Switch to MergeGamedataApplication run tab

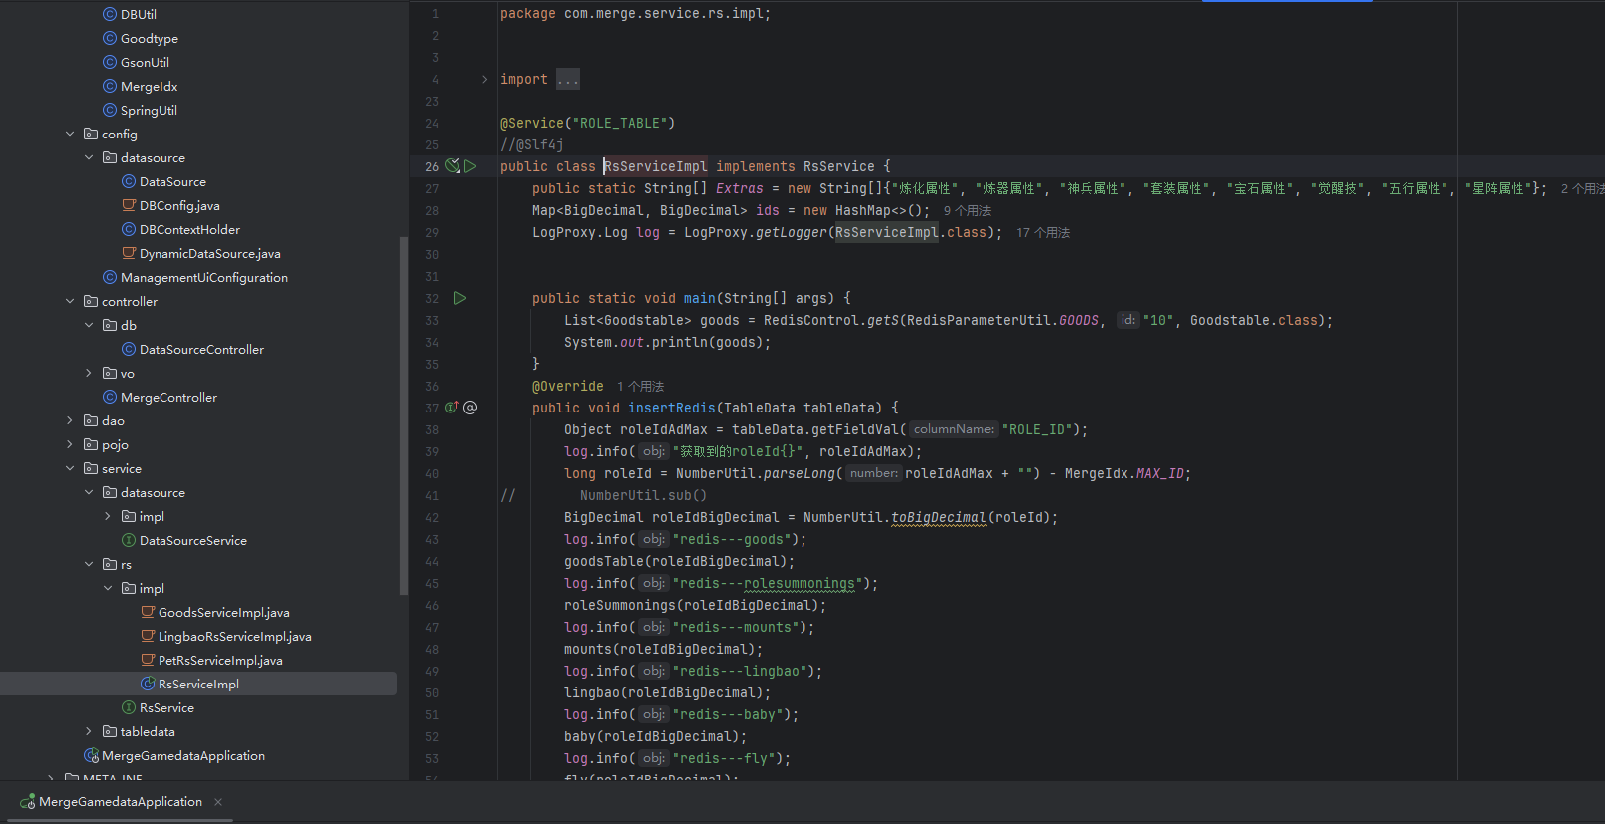tap(120, 801)
